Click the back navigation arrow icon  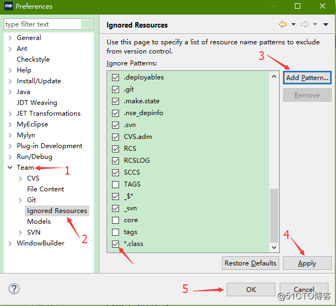coord(283,24)
